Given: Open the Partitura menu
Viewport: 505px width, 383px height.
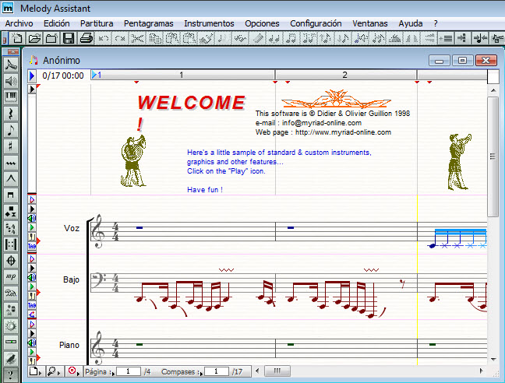Looking at the screenshot, I should coord(97,23).
